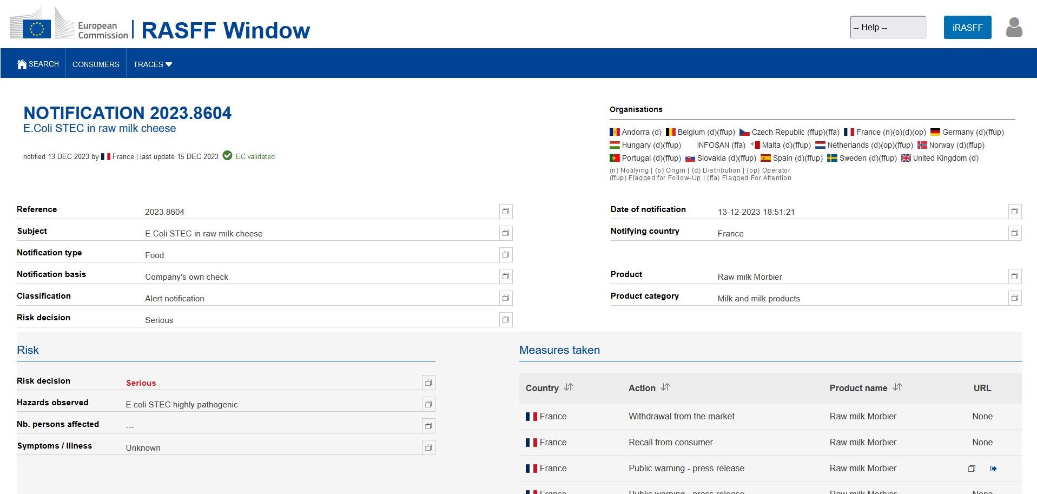Image resolution: width=1037 pixels, height=494 pixels.
Task: Copy the Notification basis value
Action: [506, 276]
